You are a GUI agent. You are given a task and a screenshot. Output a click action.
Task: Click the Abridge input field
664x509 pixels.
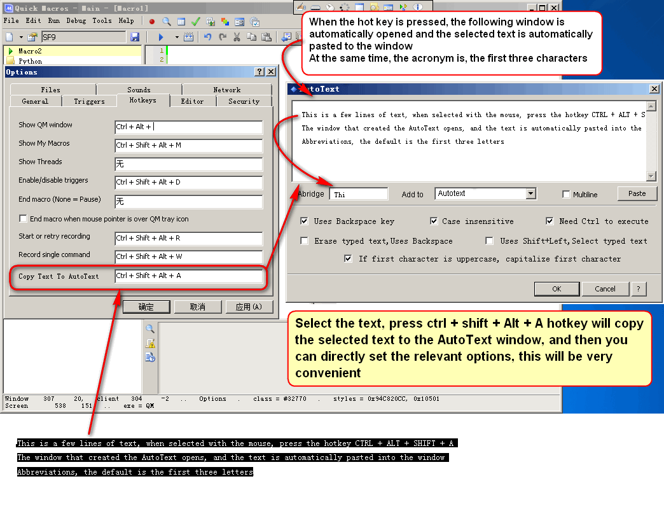click(x=359, y=194)
